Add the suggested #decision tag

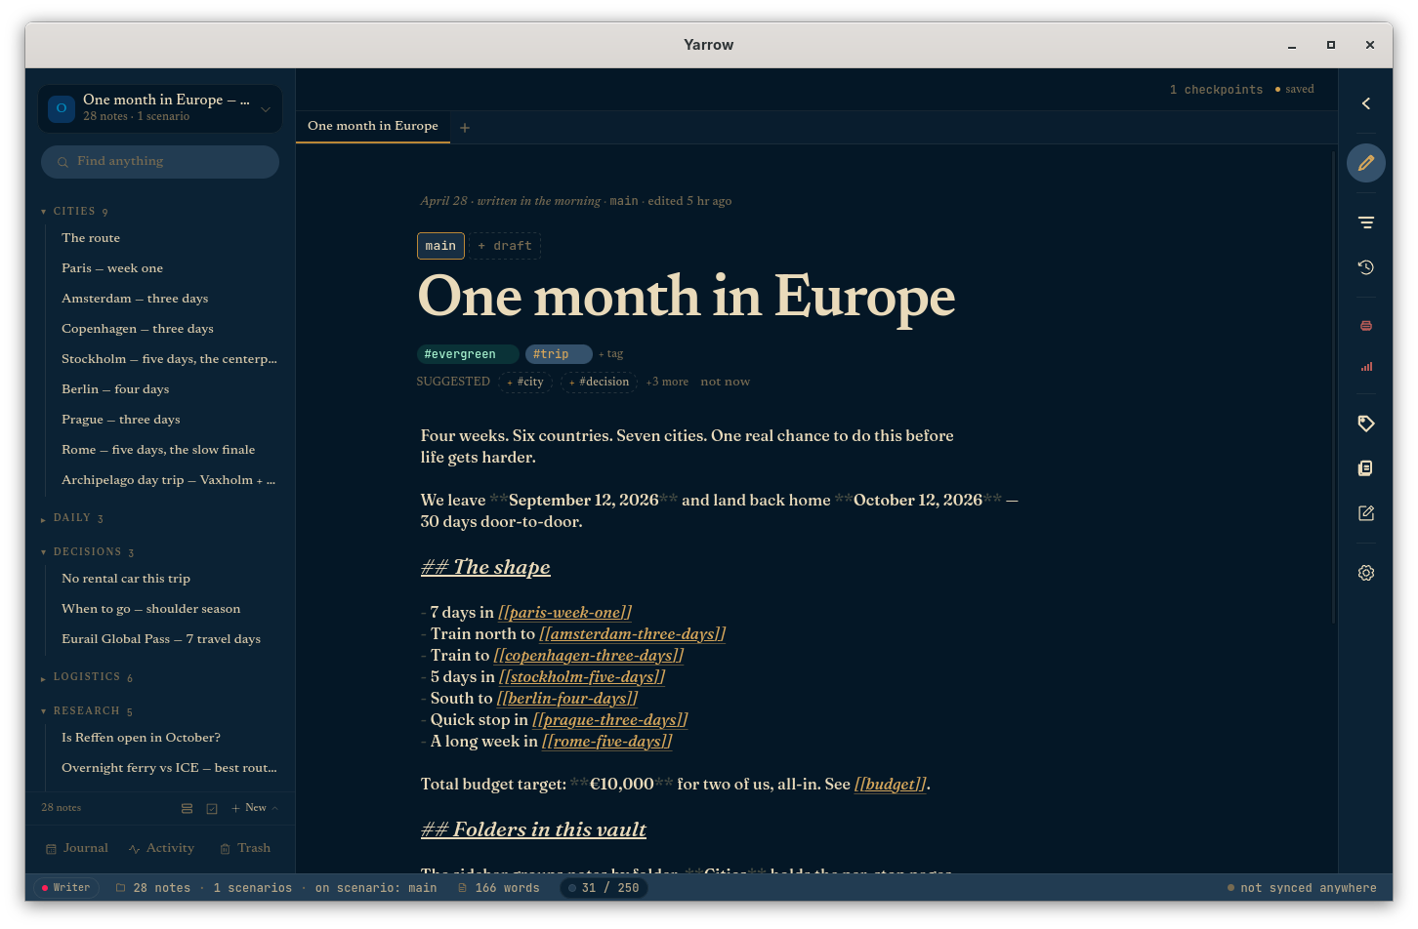(x=599, y=382)
